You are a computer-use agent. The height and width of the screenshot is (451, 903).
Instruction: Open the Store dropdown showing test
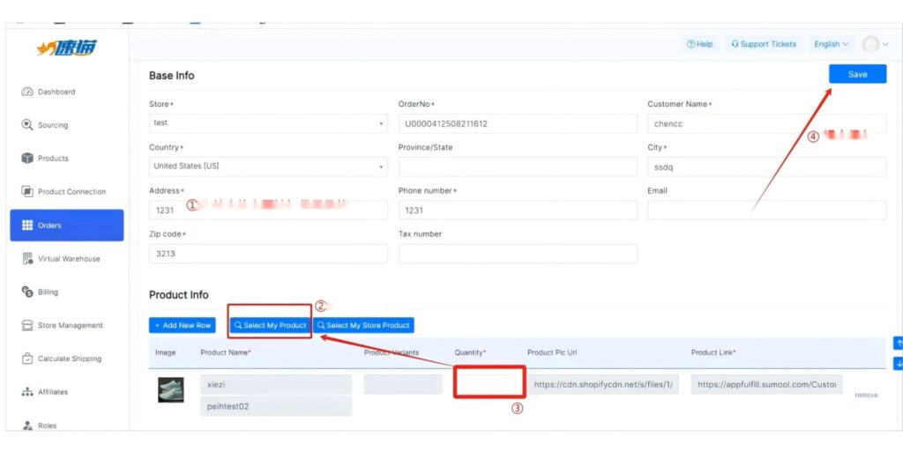coord(268,123)
